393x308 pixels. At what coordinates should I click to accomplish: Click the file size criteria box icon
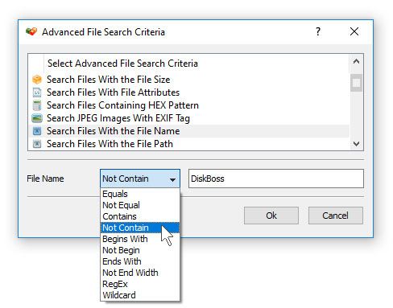tap(37, 80)
